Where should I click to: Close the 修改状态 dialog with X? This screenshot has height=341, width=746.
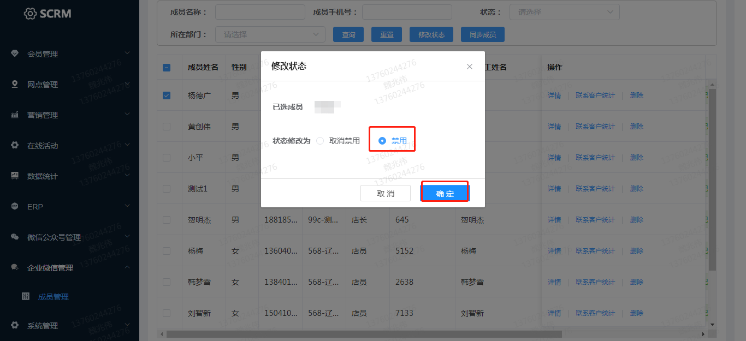click(x=470, y=67)
